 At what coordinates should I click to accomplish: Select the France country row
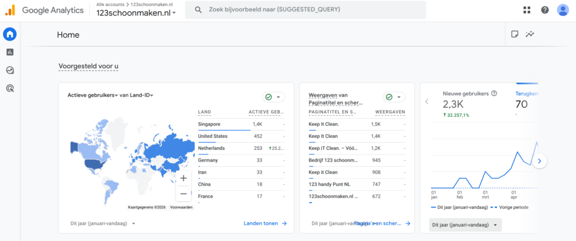(x=241, y=197)
